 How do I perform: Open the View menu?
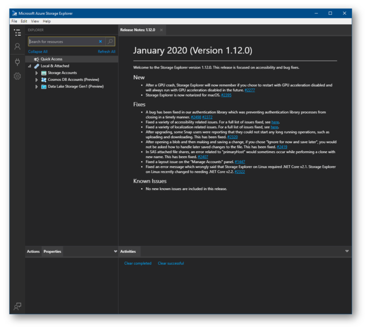pyautogui.click(x=35, y=21)
